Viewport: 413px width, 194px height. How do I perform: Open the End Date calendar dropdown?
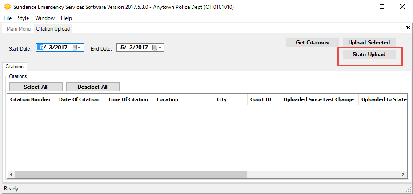pos(158,48)
